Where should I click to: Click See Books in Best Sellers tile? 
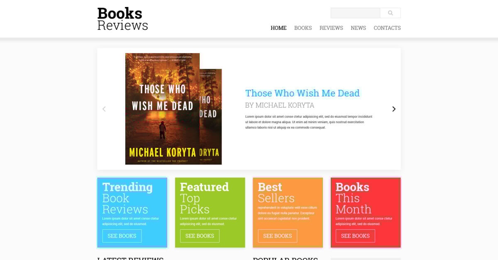(x=278, y=236)
